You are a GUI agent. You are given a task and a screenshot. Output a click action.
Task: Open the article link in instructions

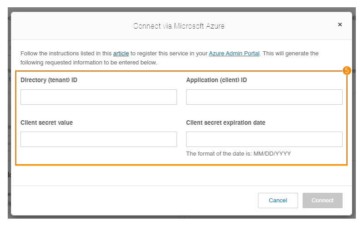[x=121, y=54]
